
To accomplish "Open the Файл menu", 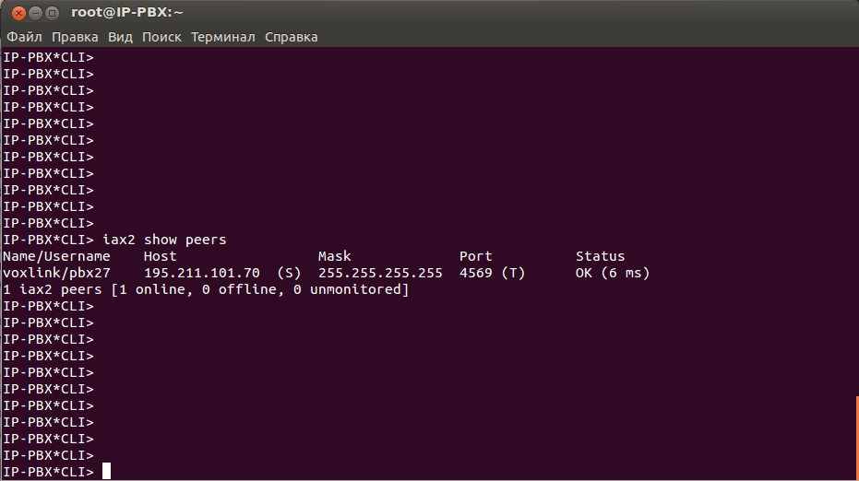I will point(25,37).
